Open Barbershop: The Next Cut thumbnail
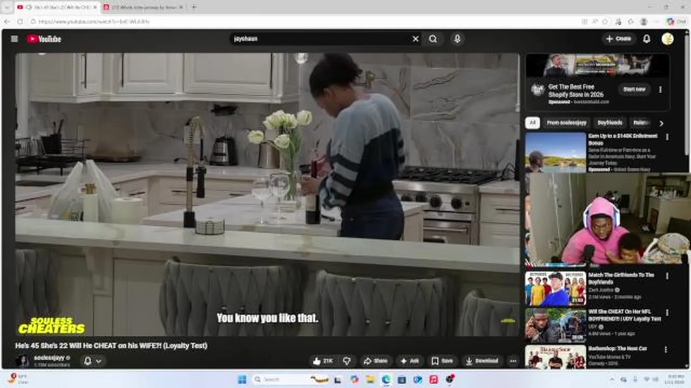This screenshot has width=691, height=388. 555,357
